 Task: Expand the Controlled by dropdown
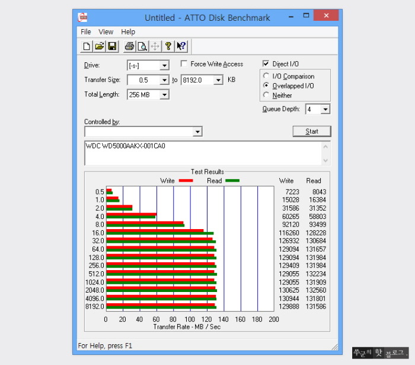click(197, 132)
